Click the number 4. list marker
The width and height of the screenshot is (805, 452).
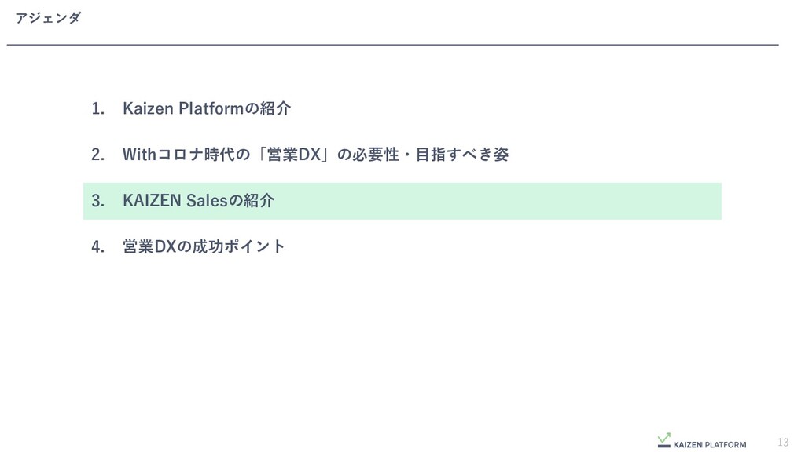tap(97, 247)
